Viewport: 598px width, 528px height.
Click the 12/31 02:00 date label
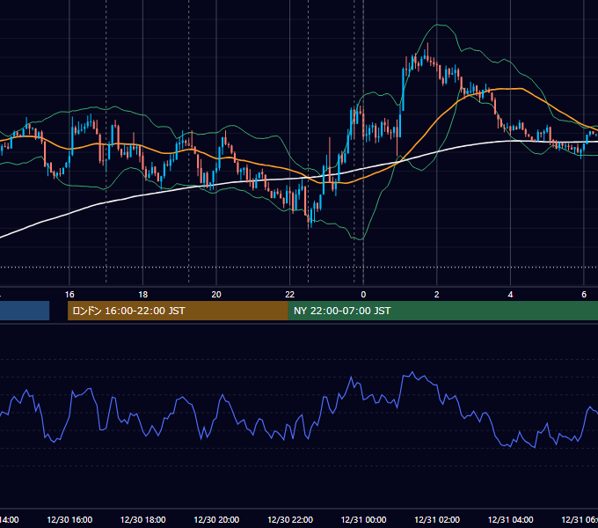437,520
